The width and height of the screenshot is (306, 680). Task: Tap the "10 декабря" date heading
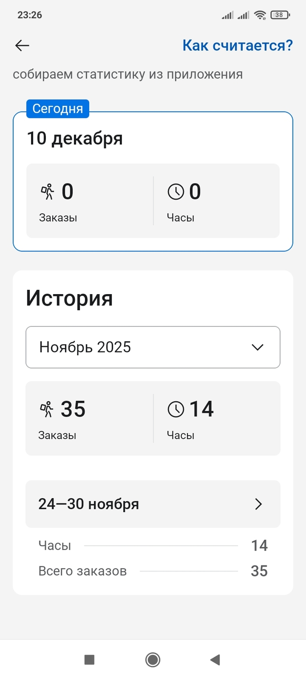pos(75,139)
